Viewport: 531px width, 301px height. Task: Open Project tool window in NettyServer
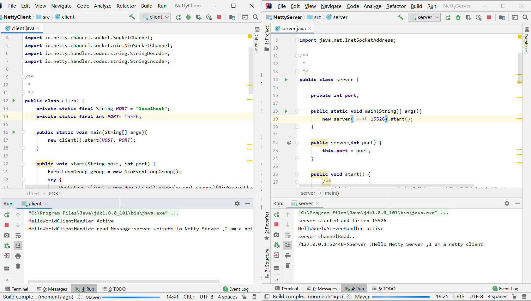click(267, 38)
